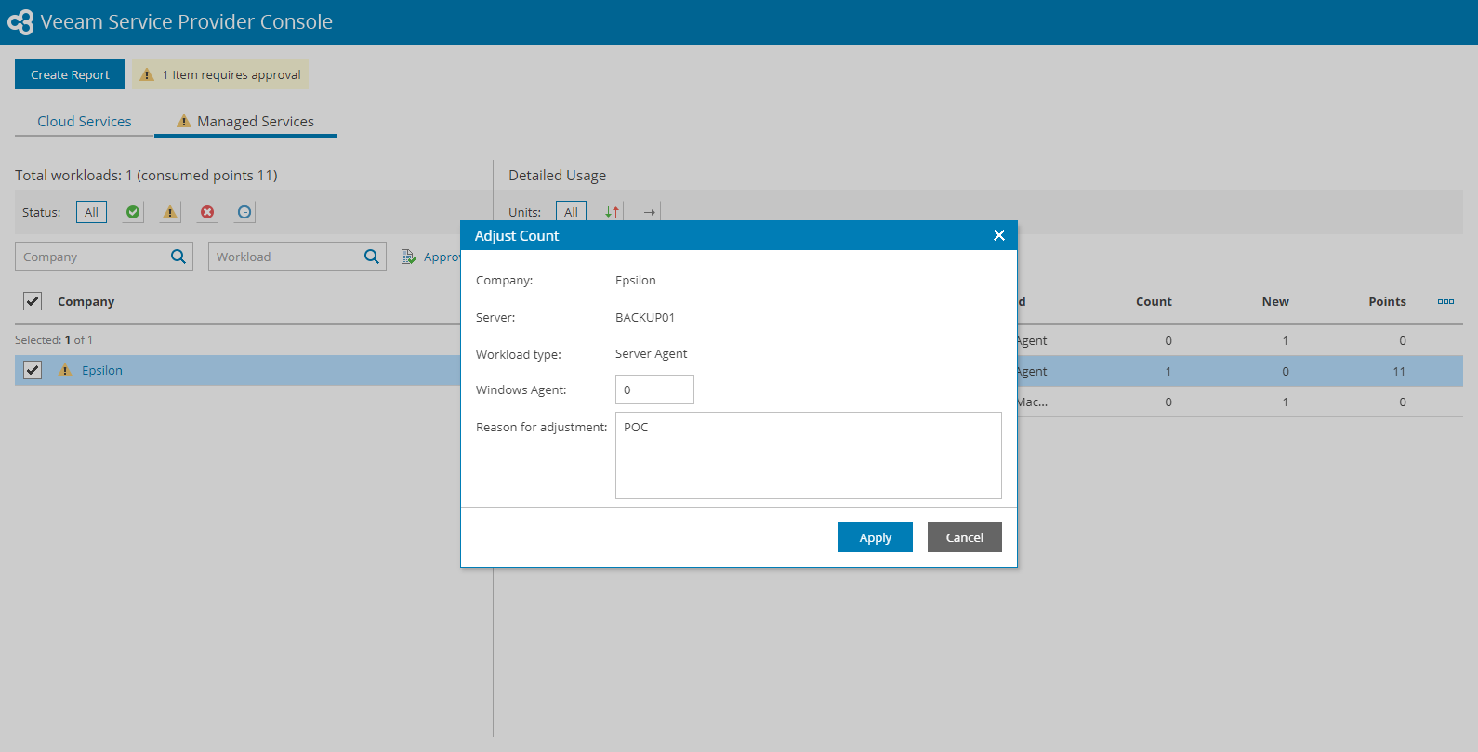
Task: Click the Approve document icon
Action: (x=408, y=257)
